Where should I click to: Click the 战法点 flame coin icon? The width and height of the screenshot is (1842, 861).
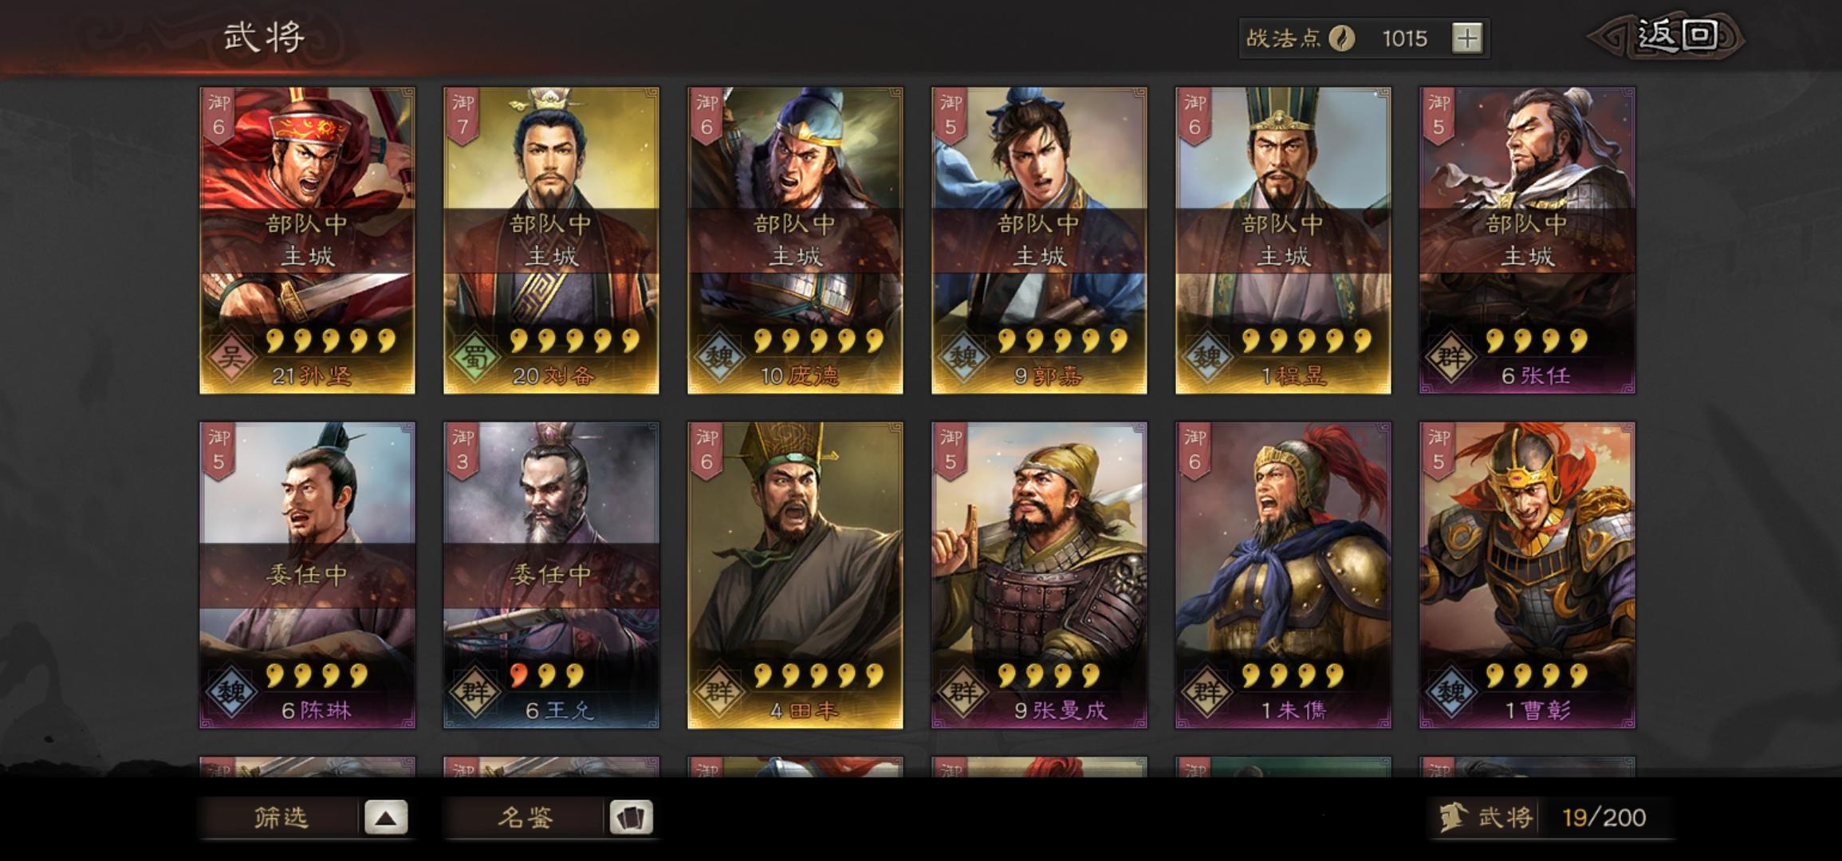coord(1342,38)
